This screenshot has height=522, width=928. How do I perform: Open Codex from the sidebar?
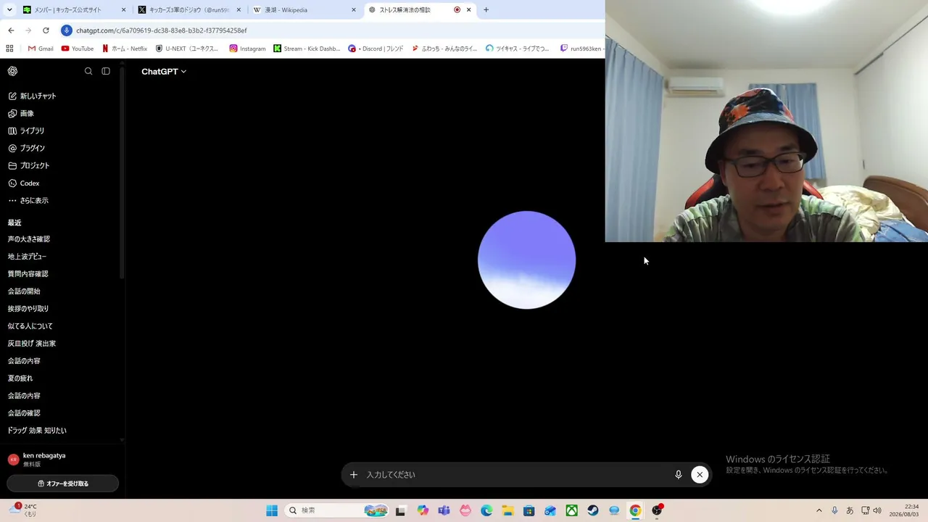24,183
